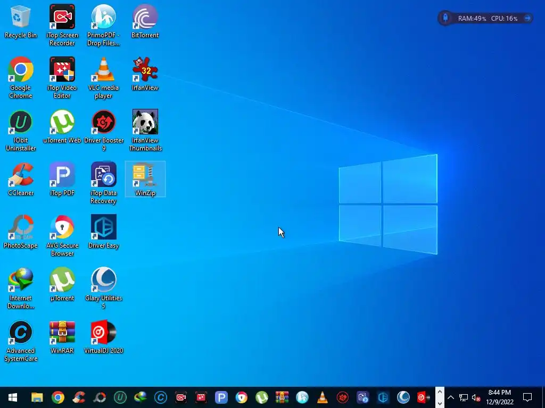Select the iTop Screen Recorder desktop shortcut
The height and width of the screenshot is (408, 545).
tap(62, 25)
